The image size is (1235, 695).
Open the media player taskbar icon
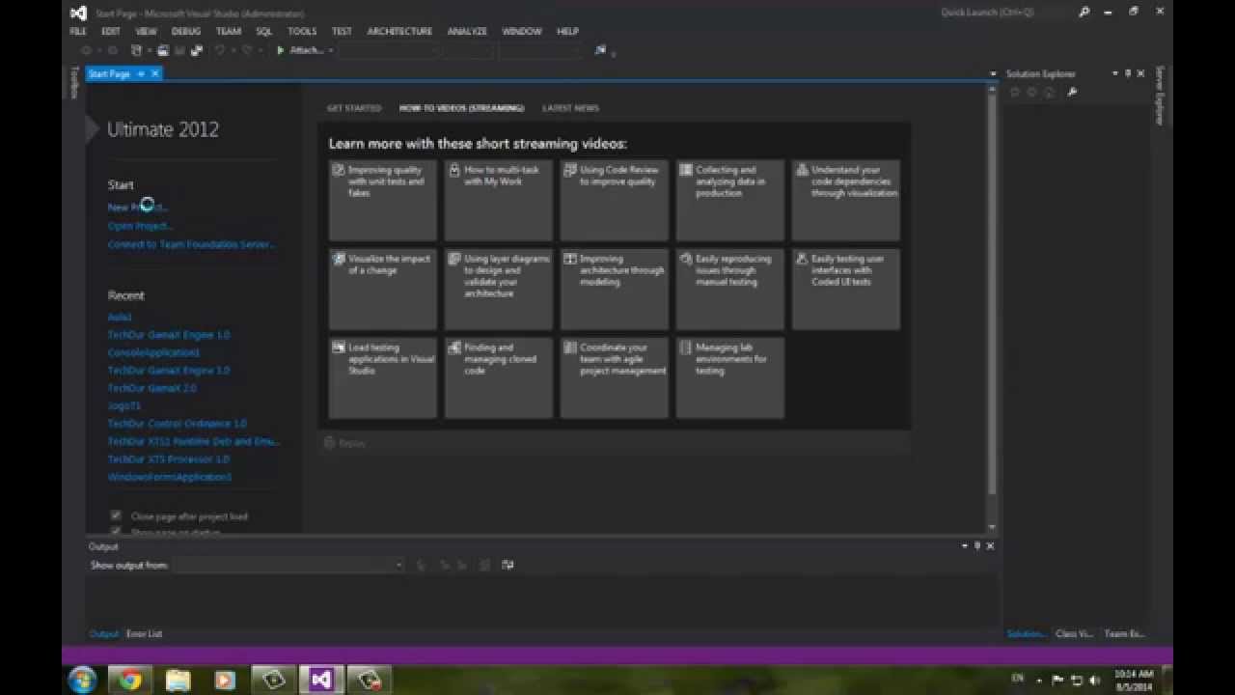pos(225,680)
